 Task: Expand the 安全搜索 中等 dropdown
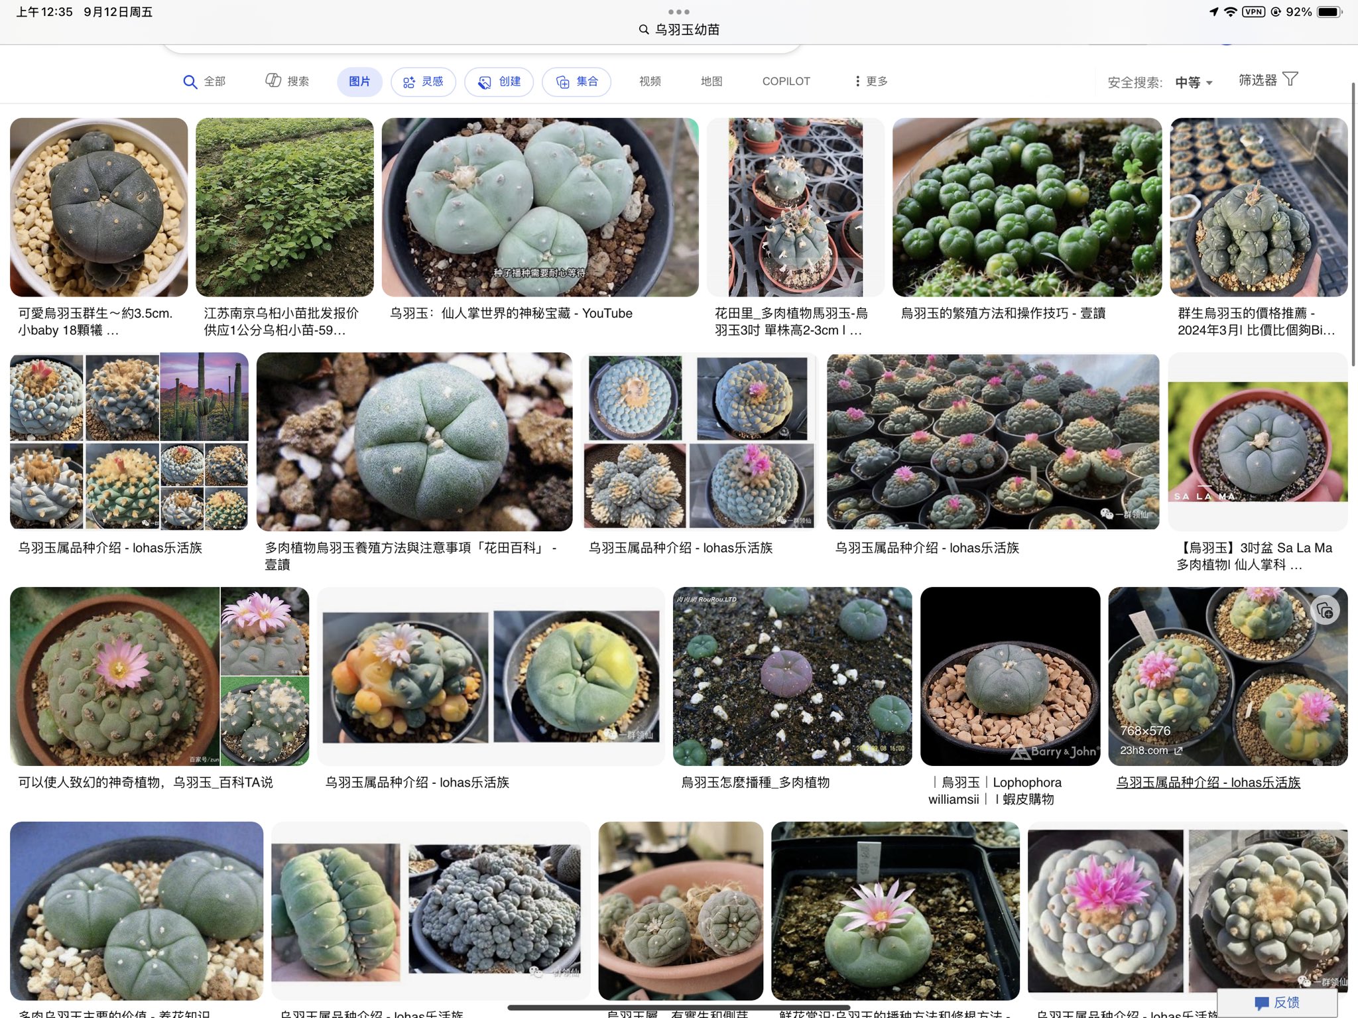[x=1194, y=82]
